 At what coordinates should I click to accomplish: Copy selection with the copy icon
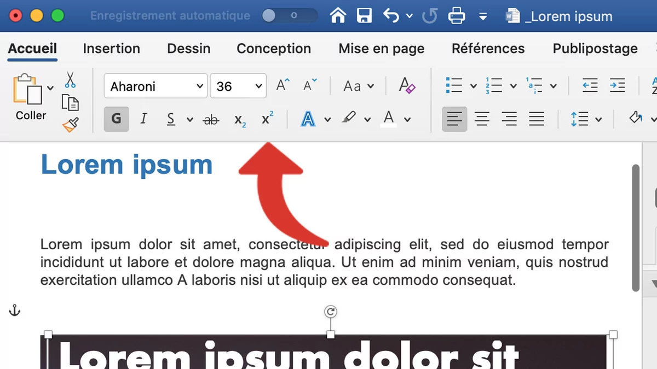(x=70, y=102)
